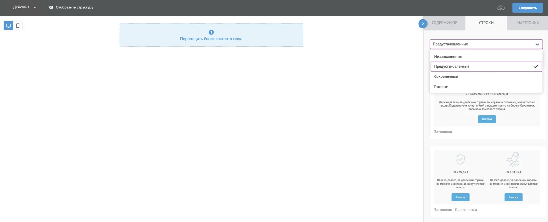Open the НАСТРОЙКИ tab
Viewport: 548px width, 222px height.
tap(528, 23)
